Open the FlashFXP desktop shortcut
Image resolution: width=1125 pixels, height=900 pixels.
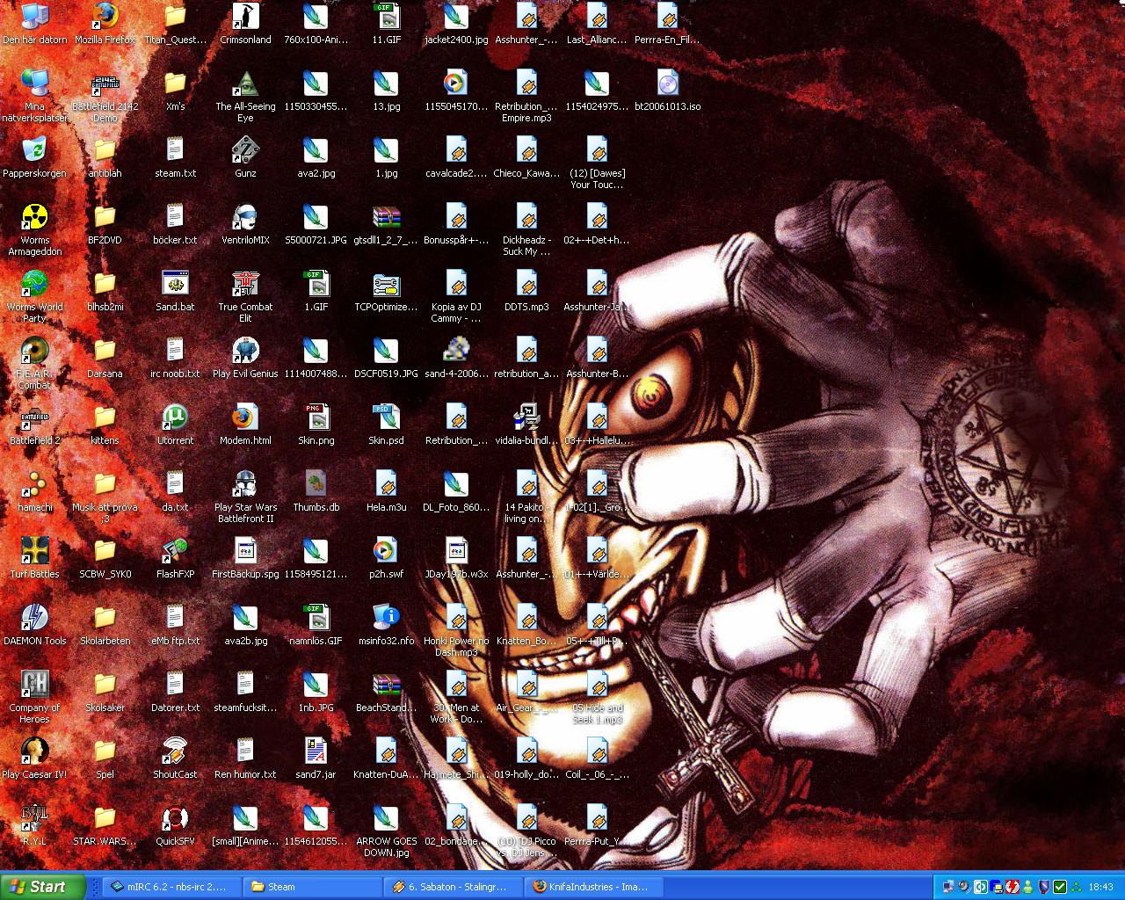(x=175, y=552)
